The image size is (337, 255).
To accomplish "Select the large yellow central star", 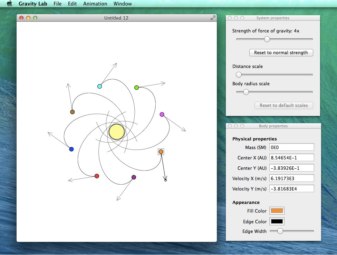I will pyautogui.click(x=116, y=132).
